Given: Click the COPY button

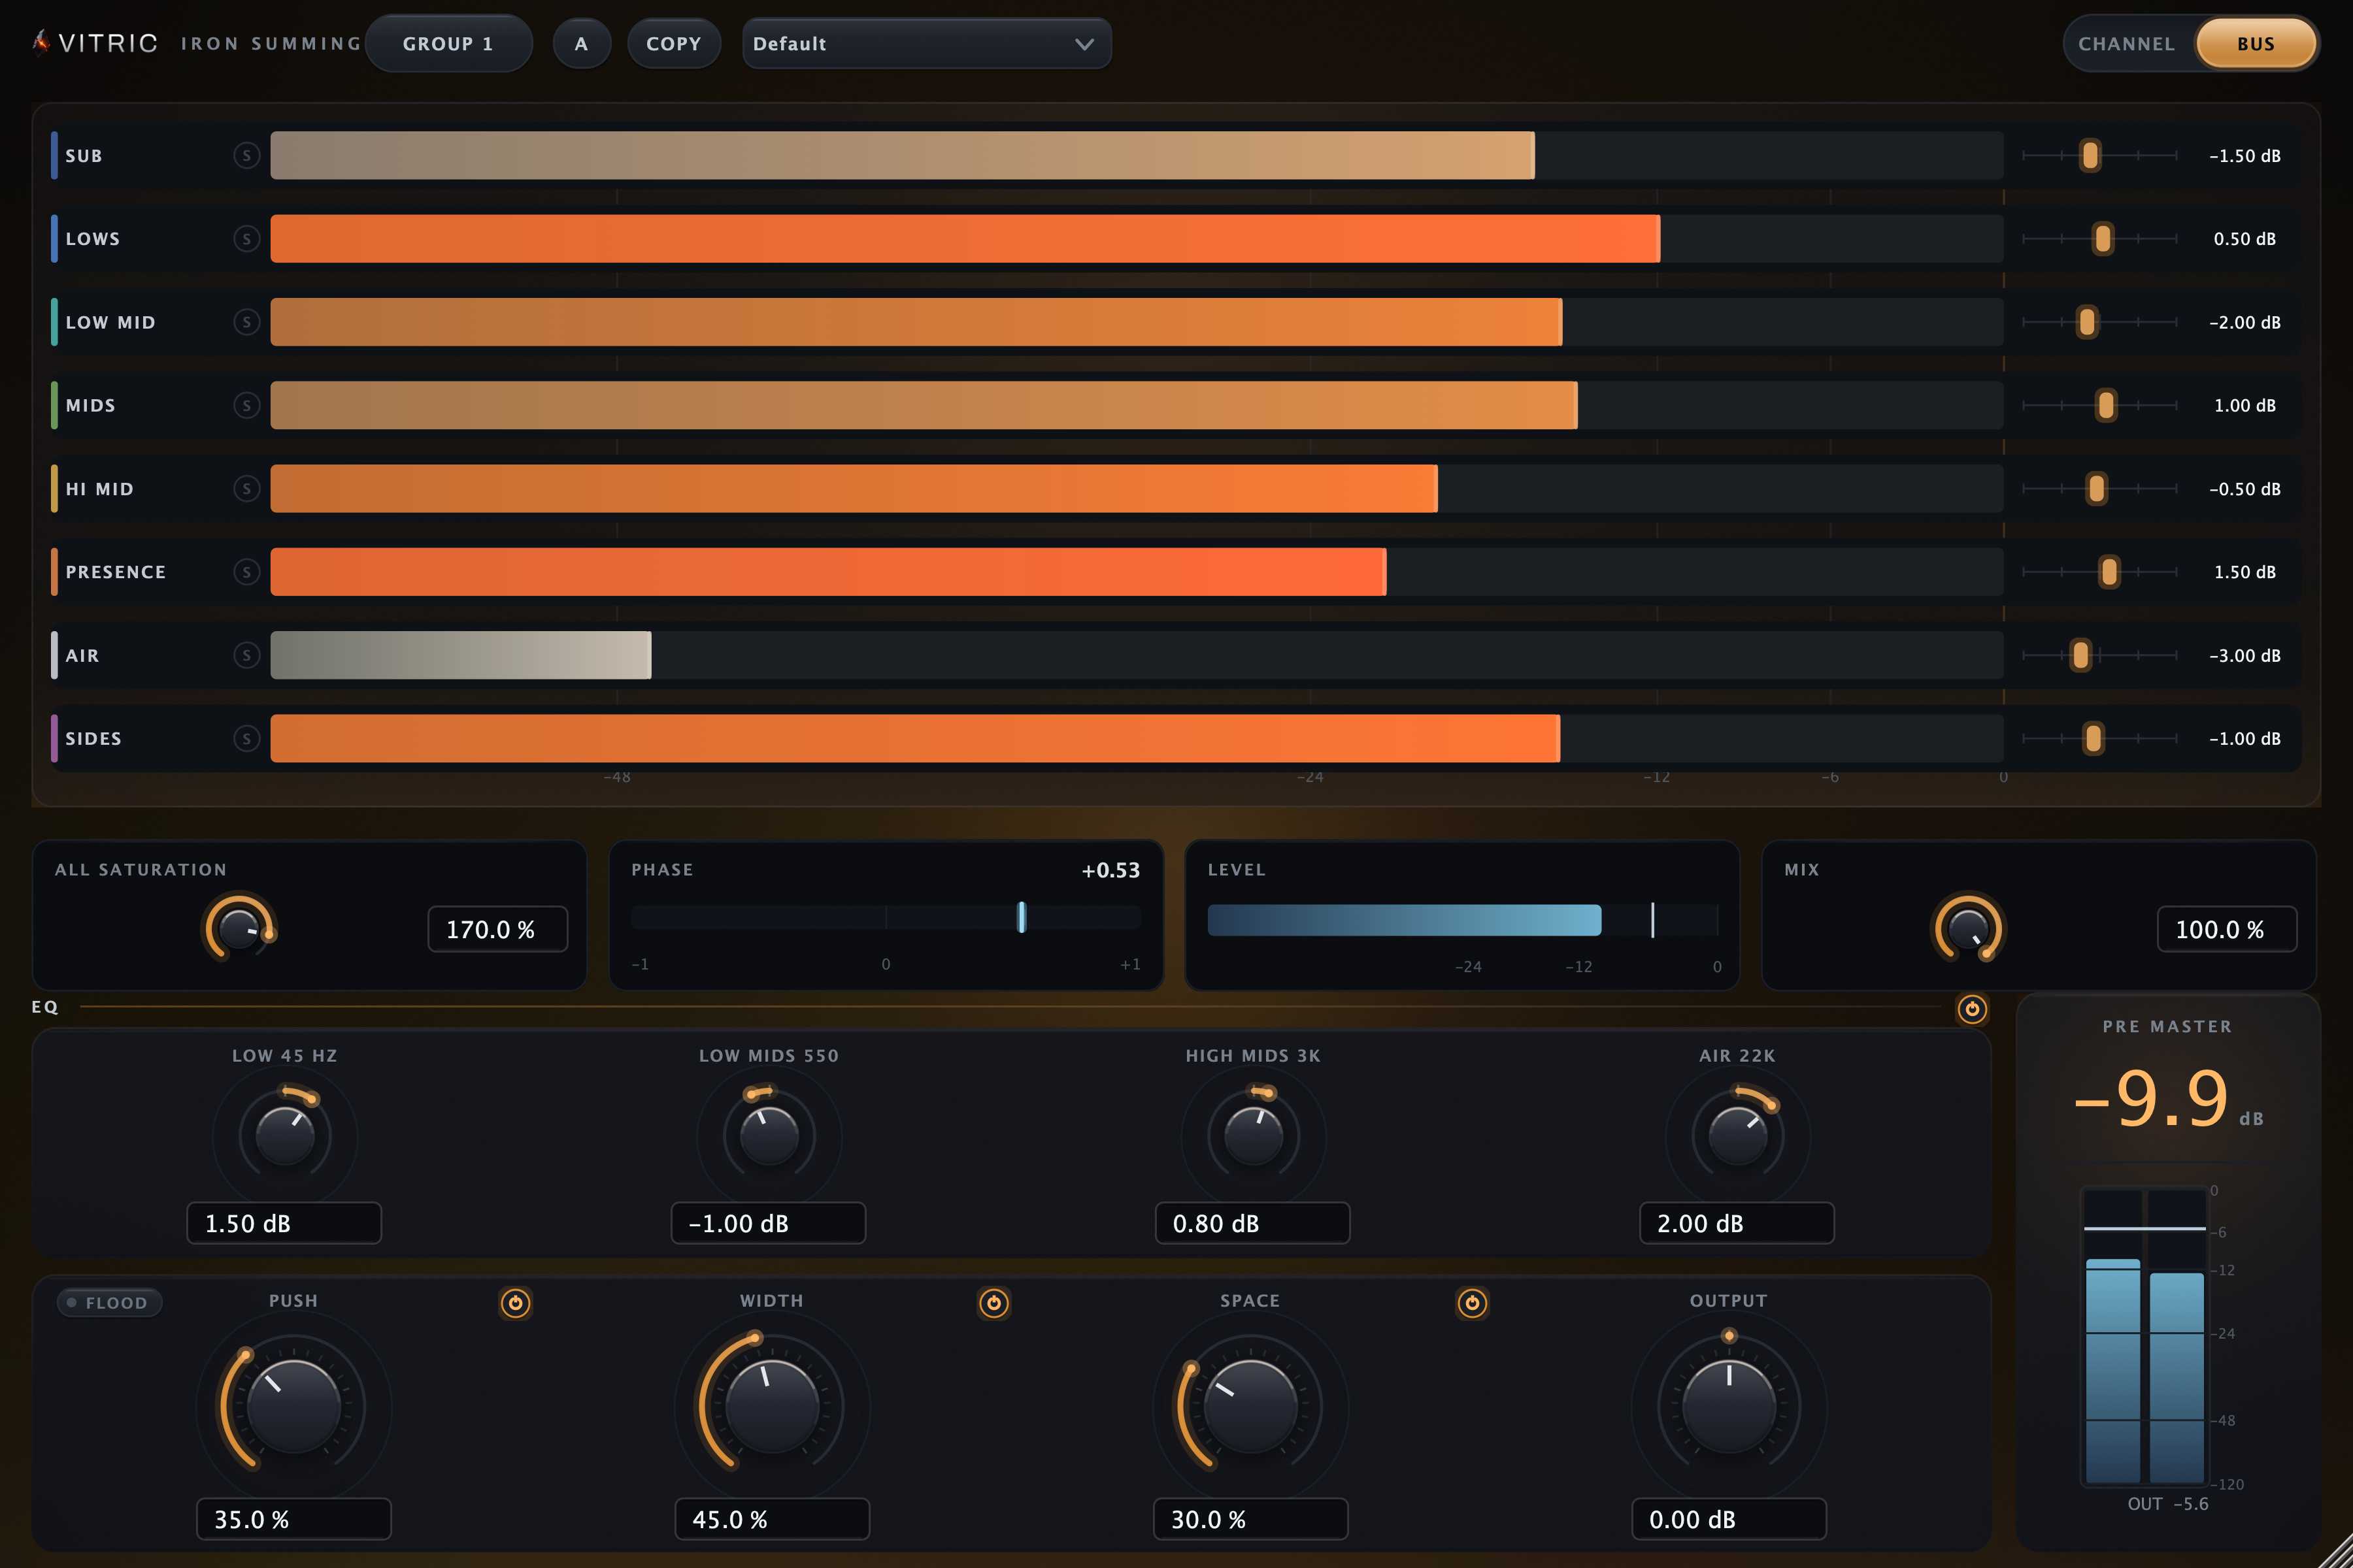Looking at the screenshot, I should (673, 44).
